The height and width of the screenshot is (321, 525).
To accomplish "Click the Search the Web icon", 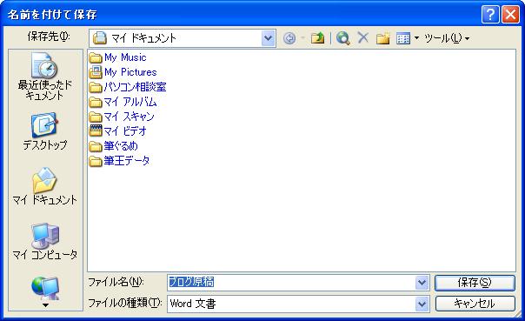I will point(342,38).
